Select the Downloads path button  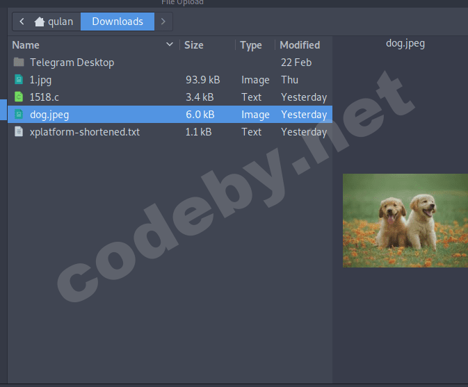[x=118, y=22]
